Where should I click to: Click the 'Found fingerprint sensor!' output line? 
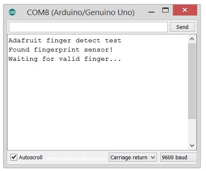(x=60, y=50)
